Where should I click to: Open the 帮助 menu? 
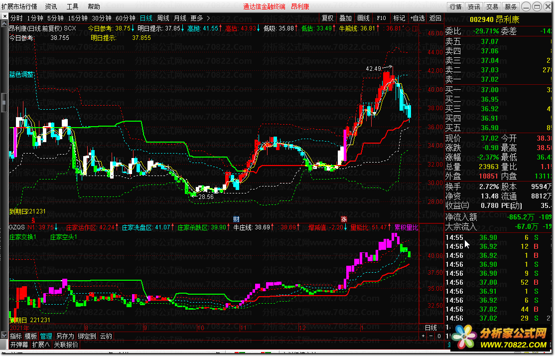point(94,6)
